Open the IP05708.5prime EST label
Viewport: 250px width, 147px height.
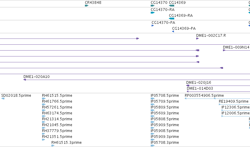click(165, 96)
